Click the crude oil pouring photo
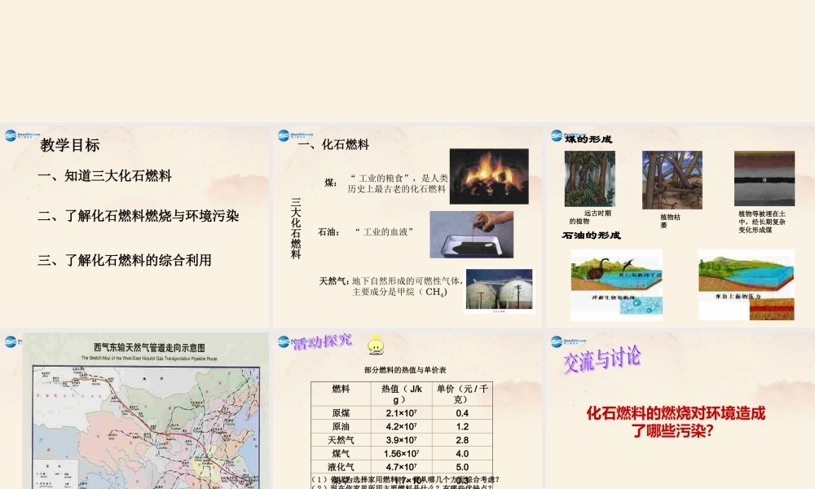 tap(471, 235)
